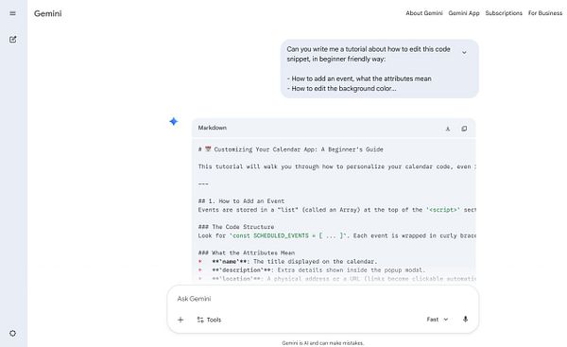Click the line '## 1. How to Add an Event'

click(241, 200)
